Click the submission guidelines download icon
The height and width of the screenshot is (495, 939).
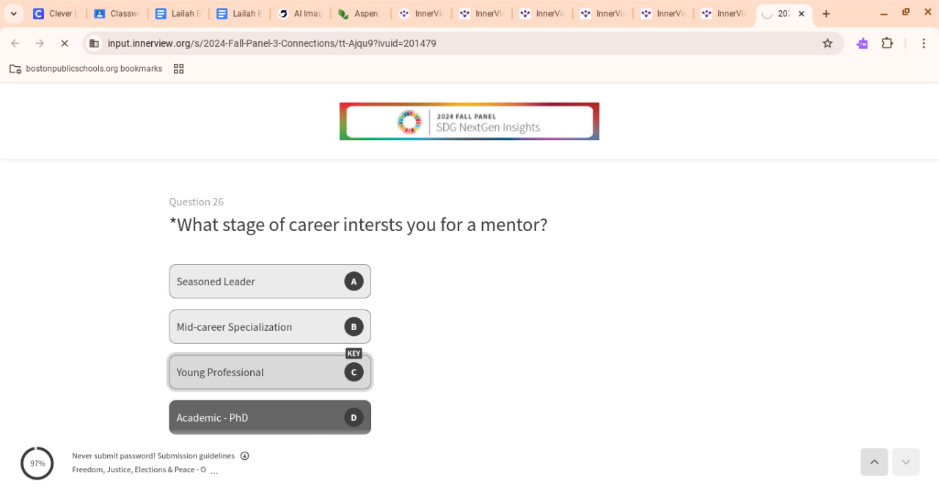tap(245, 456)
